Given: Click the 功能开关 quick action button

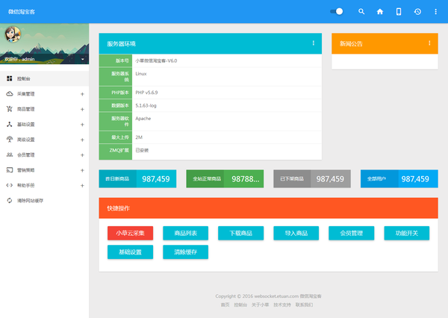Looking at the screenshot, I should pyautogui.click(x=407, y=233).
